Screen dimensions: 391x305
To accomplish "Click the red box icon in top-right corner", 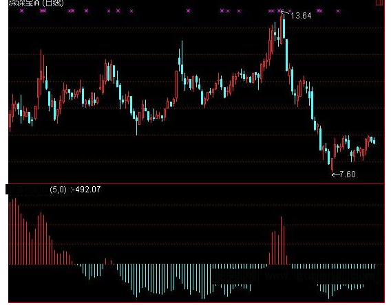I will point(380,3).
